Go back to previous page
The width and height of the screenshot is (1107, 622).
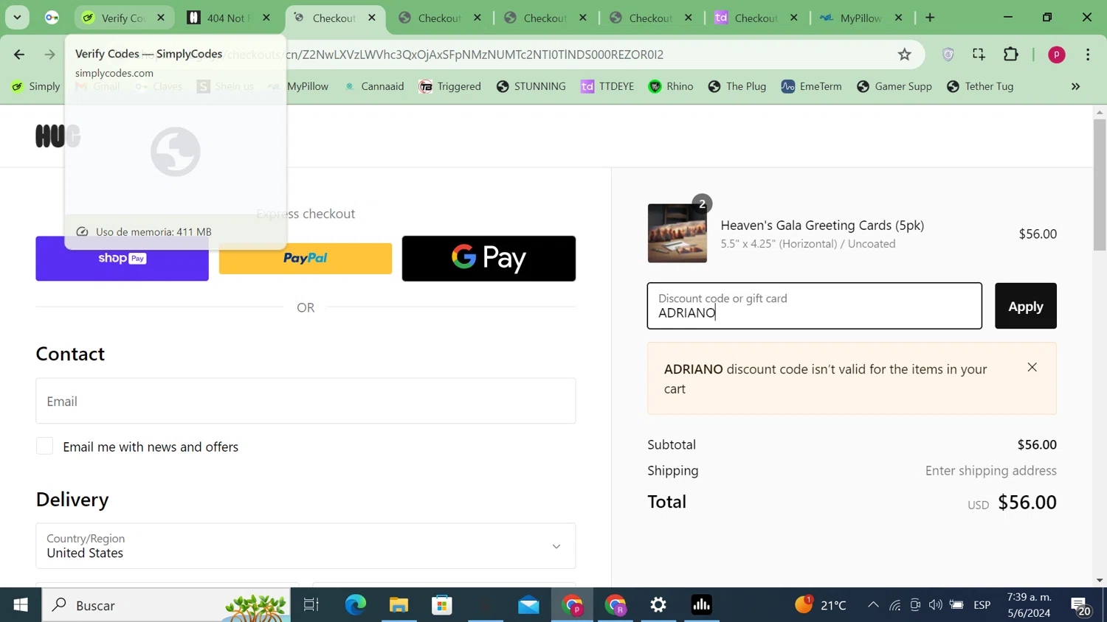[x=19, y=55]
